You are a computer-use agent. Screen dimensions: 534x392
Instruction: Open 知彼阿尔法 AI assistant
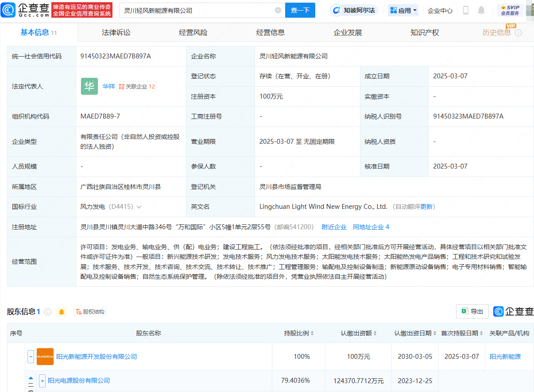pyautogui.click(x=354, y=10)
